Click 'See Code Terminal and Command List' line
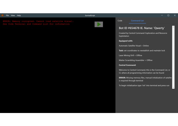Image resolution: width=178 pixels, height=126 pixels. tap(36, 24)
